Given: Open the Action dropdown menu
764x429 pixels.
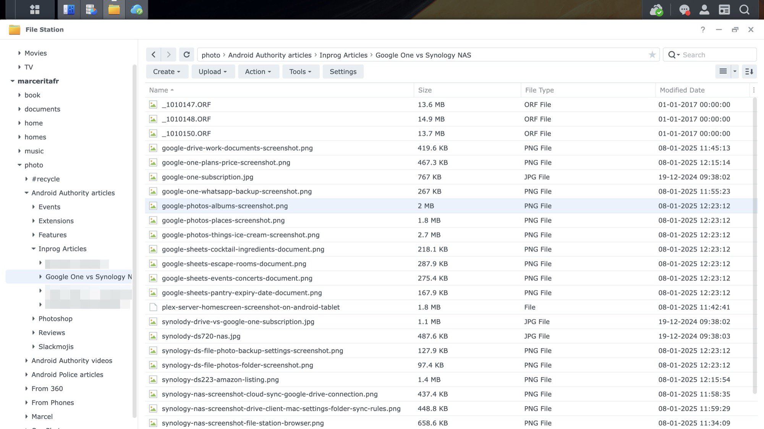Looking at the screenshot, I should pyautogui.click(x=258, y=72).
